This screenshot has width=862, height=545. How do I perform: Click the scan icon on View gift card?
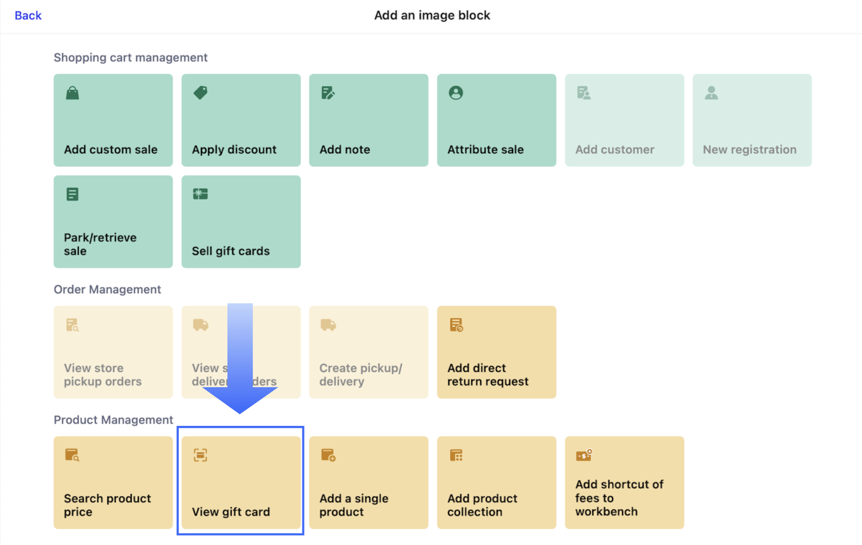click(200, 455)
